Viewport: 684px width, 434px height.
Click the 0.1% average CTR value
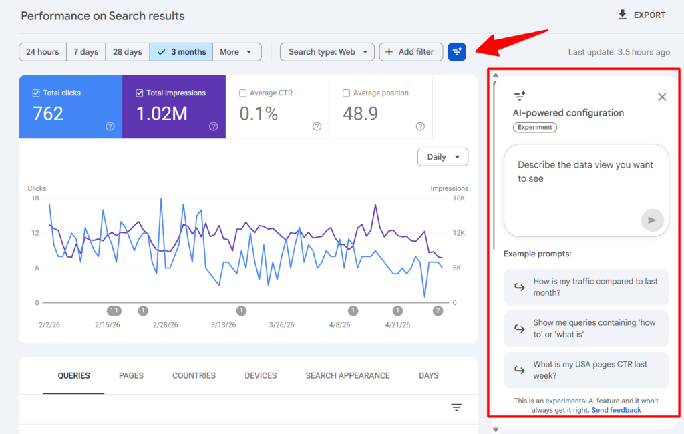pyautogui.click(x=259, y=114)
